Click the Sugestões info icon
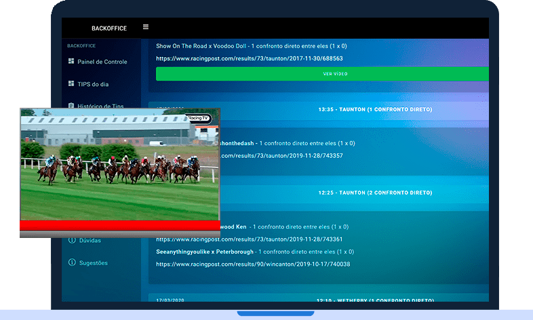 72,262
